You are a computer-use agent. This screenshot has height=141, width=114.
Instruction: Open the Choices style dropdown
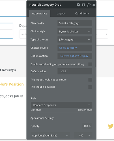tap(75, 31)
